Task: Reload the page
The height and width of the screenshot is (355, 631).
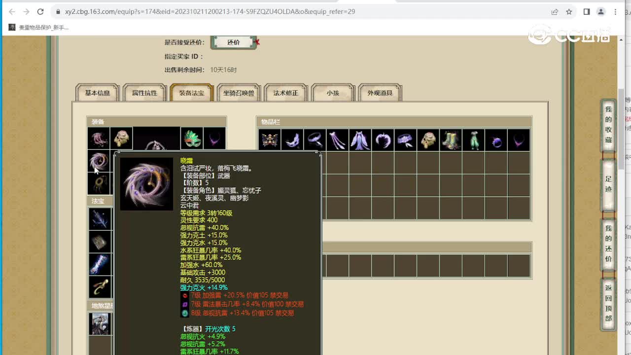Action: (x=40, y=11)
